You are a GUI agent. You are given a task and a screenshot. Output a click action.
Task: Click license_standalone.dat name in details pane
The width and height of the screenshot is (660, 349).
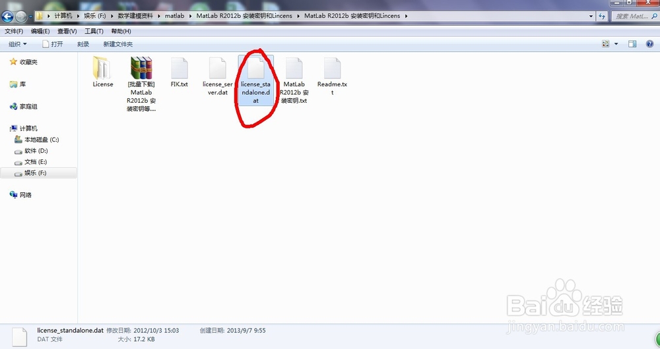point(71,331)
